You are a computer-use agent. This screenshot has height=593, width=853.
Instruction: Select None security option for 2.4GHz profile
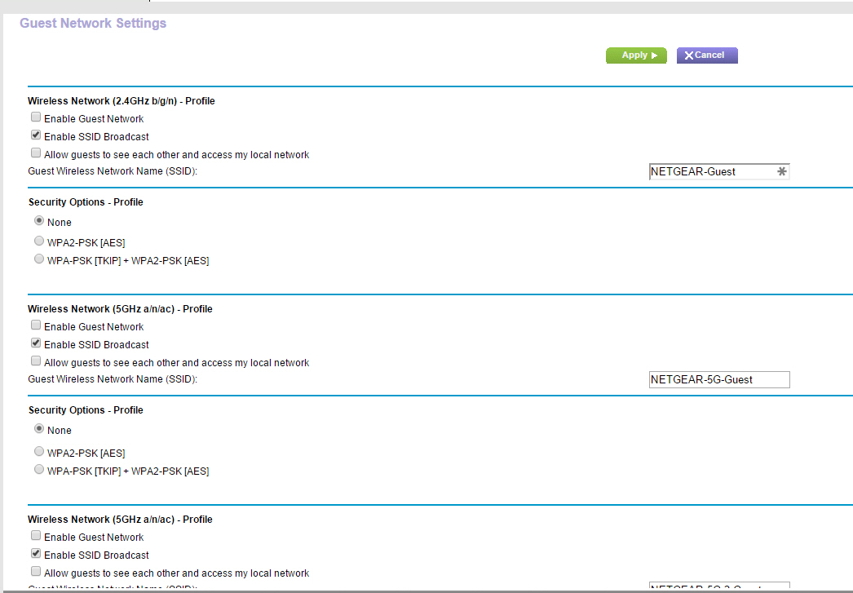pos(39,221)
